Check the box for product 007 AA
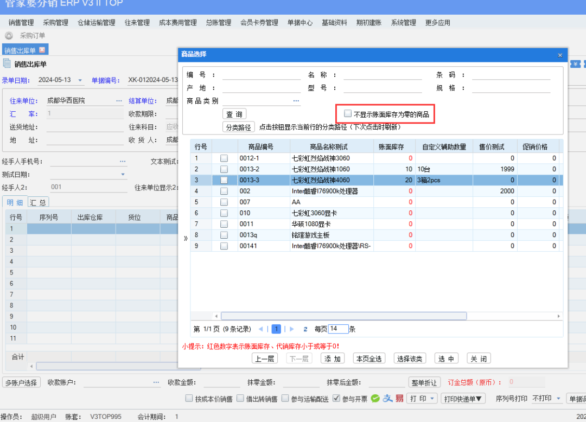This screenshot has width=586, height=422. [224, 202]
